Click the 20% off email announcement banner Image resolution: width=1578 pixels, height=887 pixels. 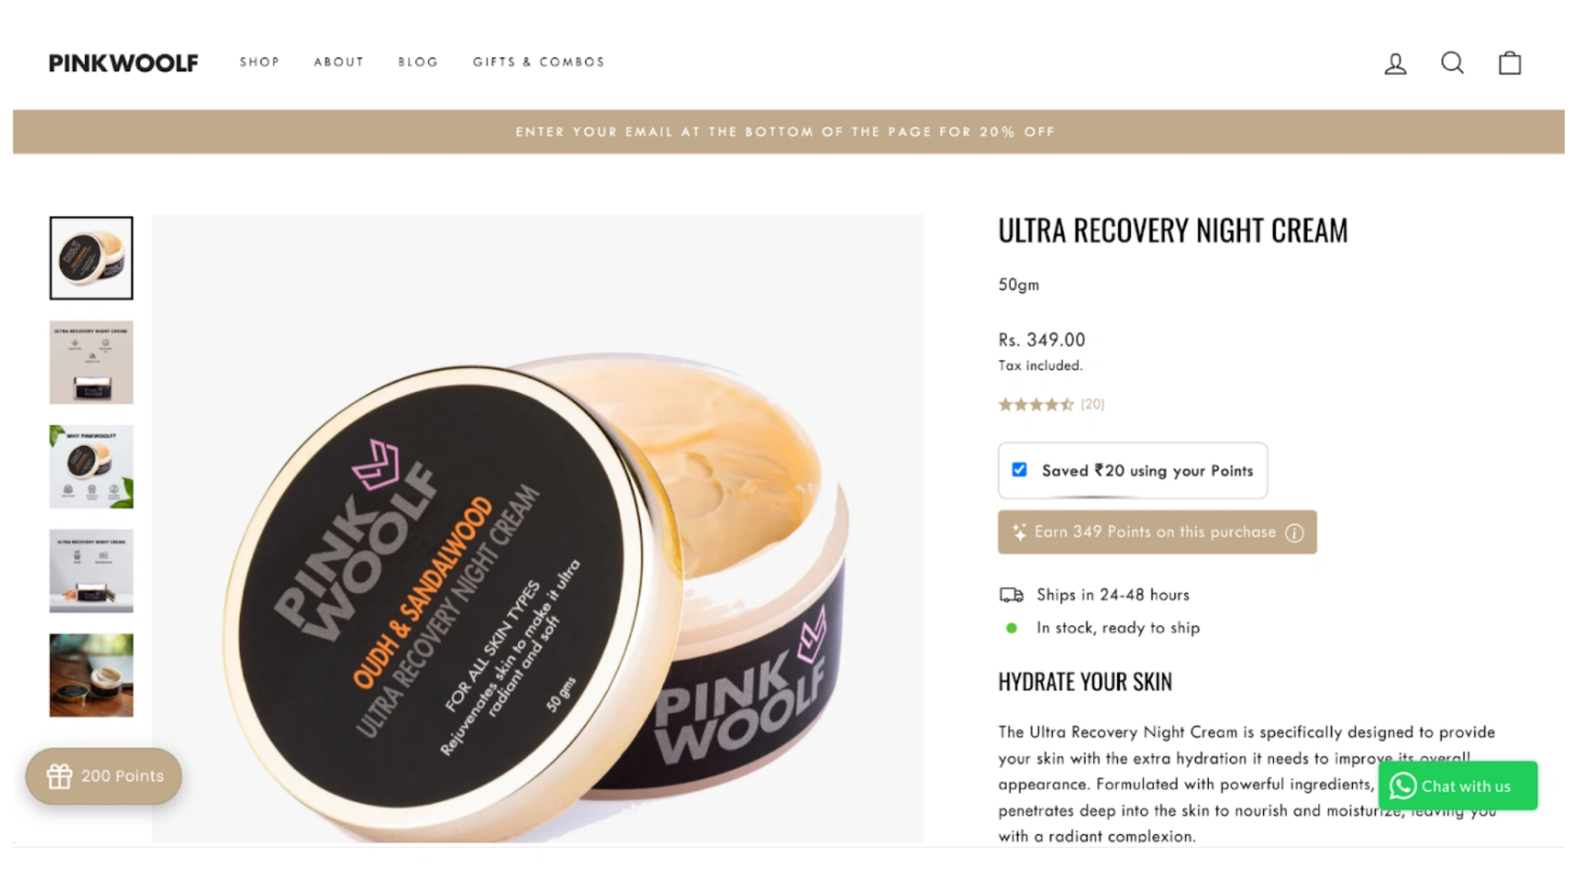pos(788,131)
